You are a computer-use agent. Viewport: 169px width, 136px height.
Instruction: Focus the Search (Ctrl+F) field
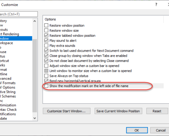18,14
